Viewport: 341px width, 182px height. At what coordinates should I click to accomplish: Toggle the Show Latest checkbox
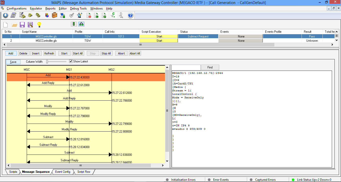71,61
